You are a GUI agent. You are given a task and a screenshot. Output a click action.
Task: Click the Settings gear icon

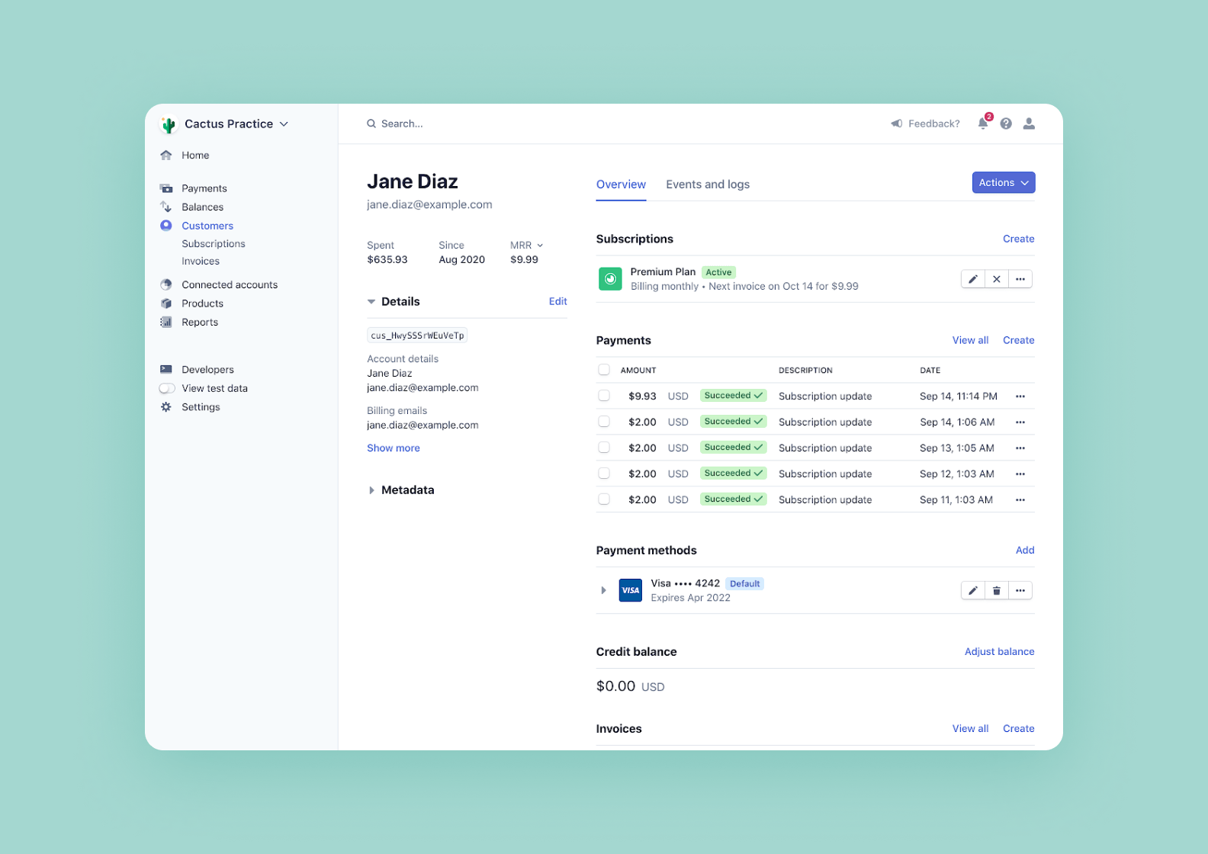pos(166,407)
